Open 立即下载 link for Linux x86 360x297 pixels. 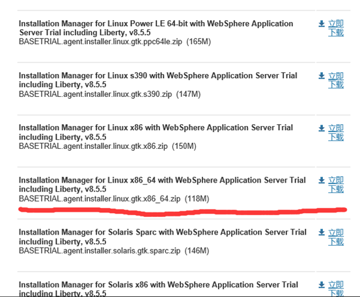[x=336, y=133]
